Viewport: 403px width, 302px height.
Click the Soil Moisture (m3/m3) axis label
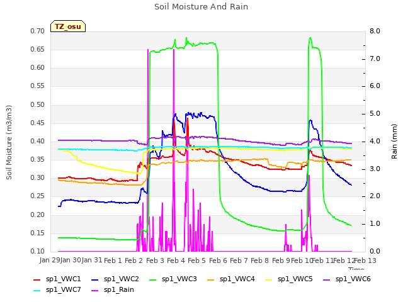point(9,142)
